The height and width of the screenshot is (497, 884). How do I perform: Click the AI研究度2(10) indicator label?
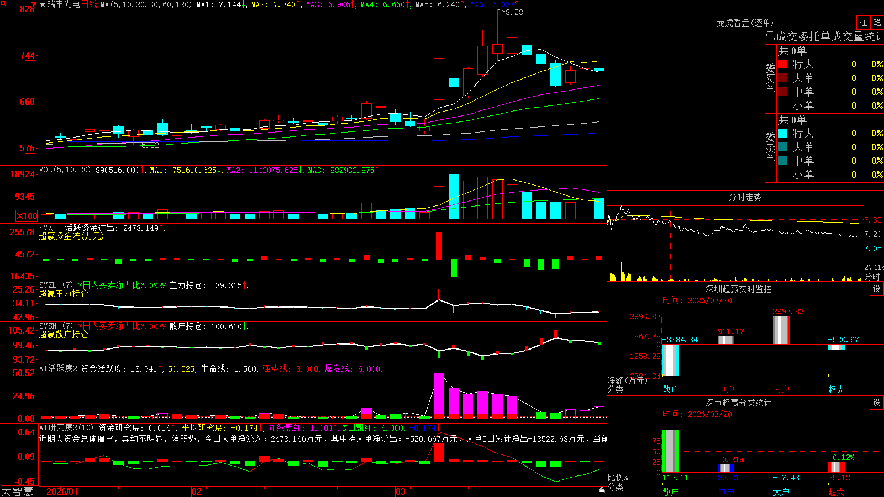pos(67,427)
